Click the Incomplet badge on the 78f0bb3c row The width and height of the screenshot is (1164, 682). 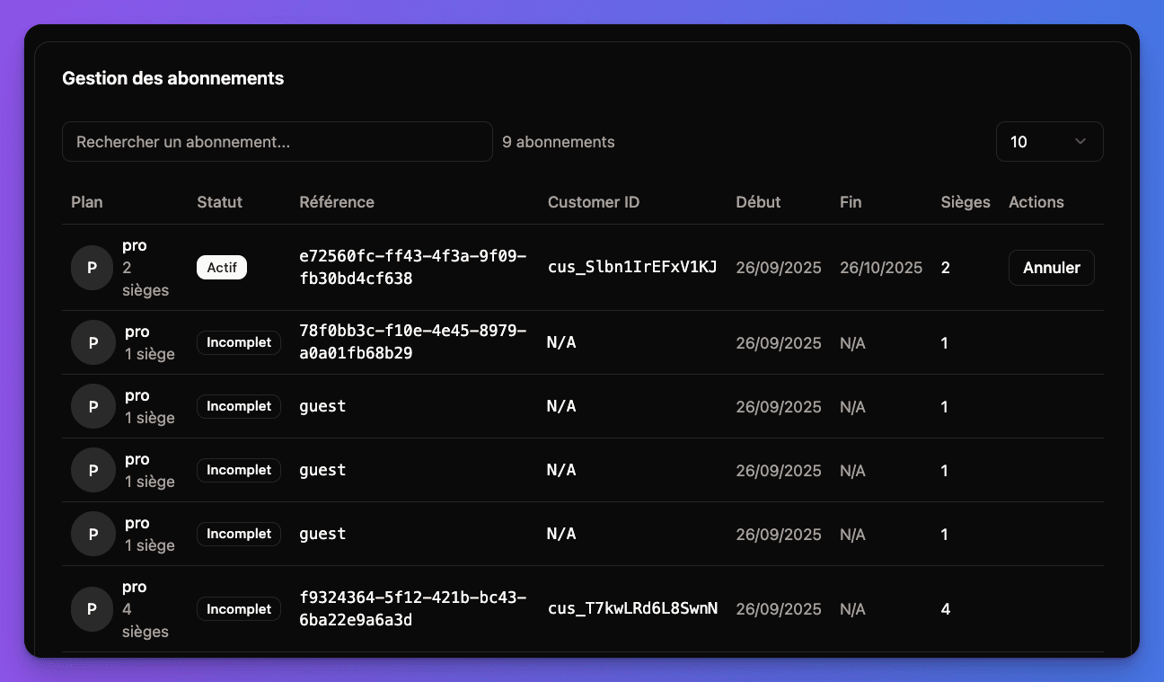(x=238, y=342)
